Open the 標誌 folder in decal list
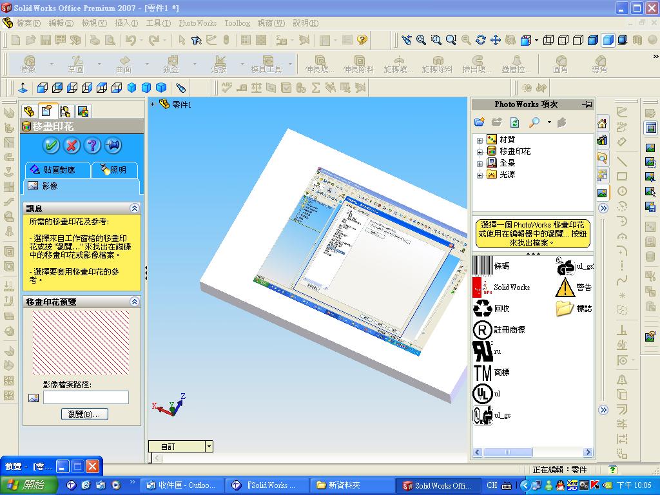The image size is (660, 495). coord(574,309)
